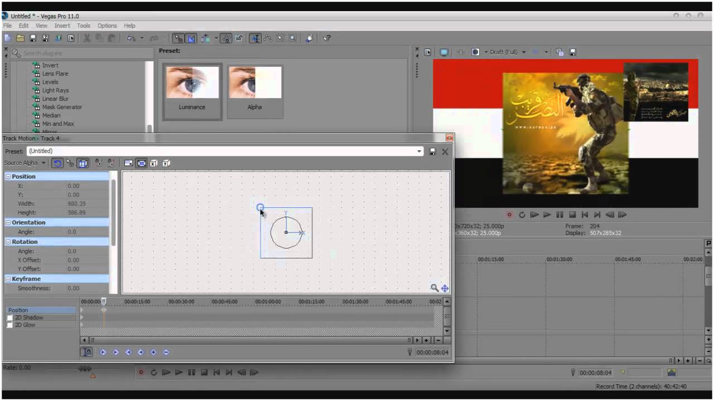
Task: Toggle Edit in Object Space in Track Motion
Action: click(x=83, y=163)
